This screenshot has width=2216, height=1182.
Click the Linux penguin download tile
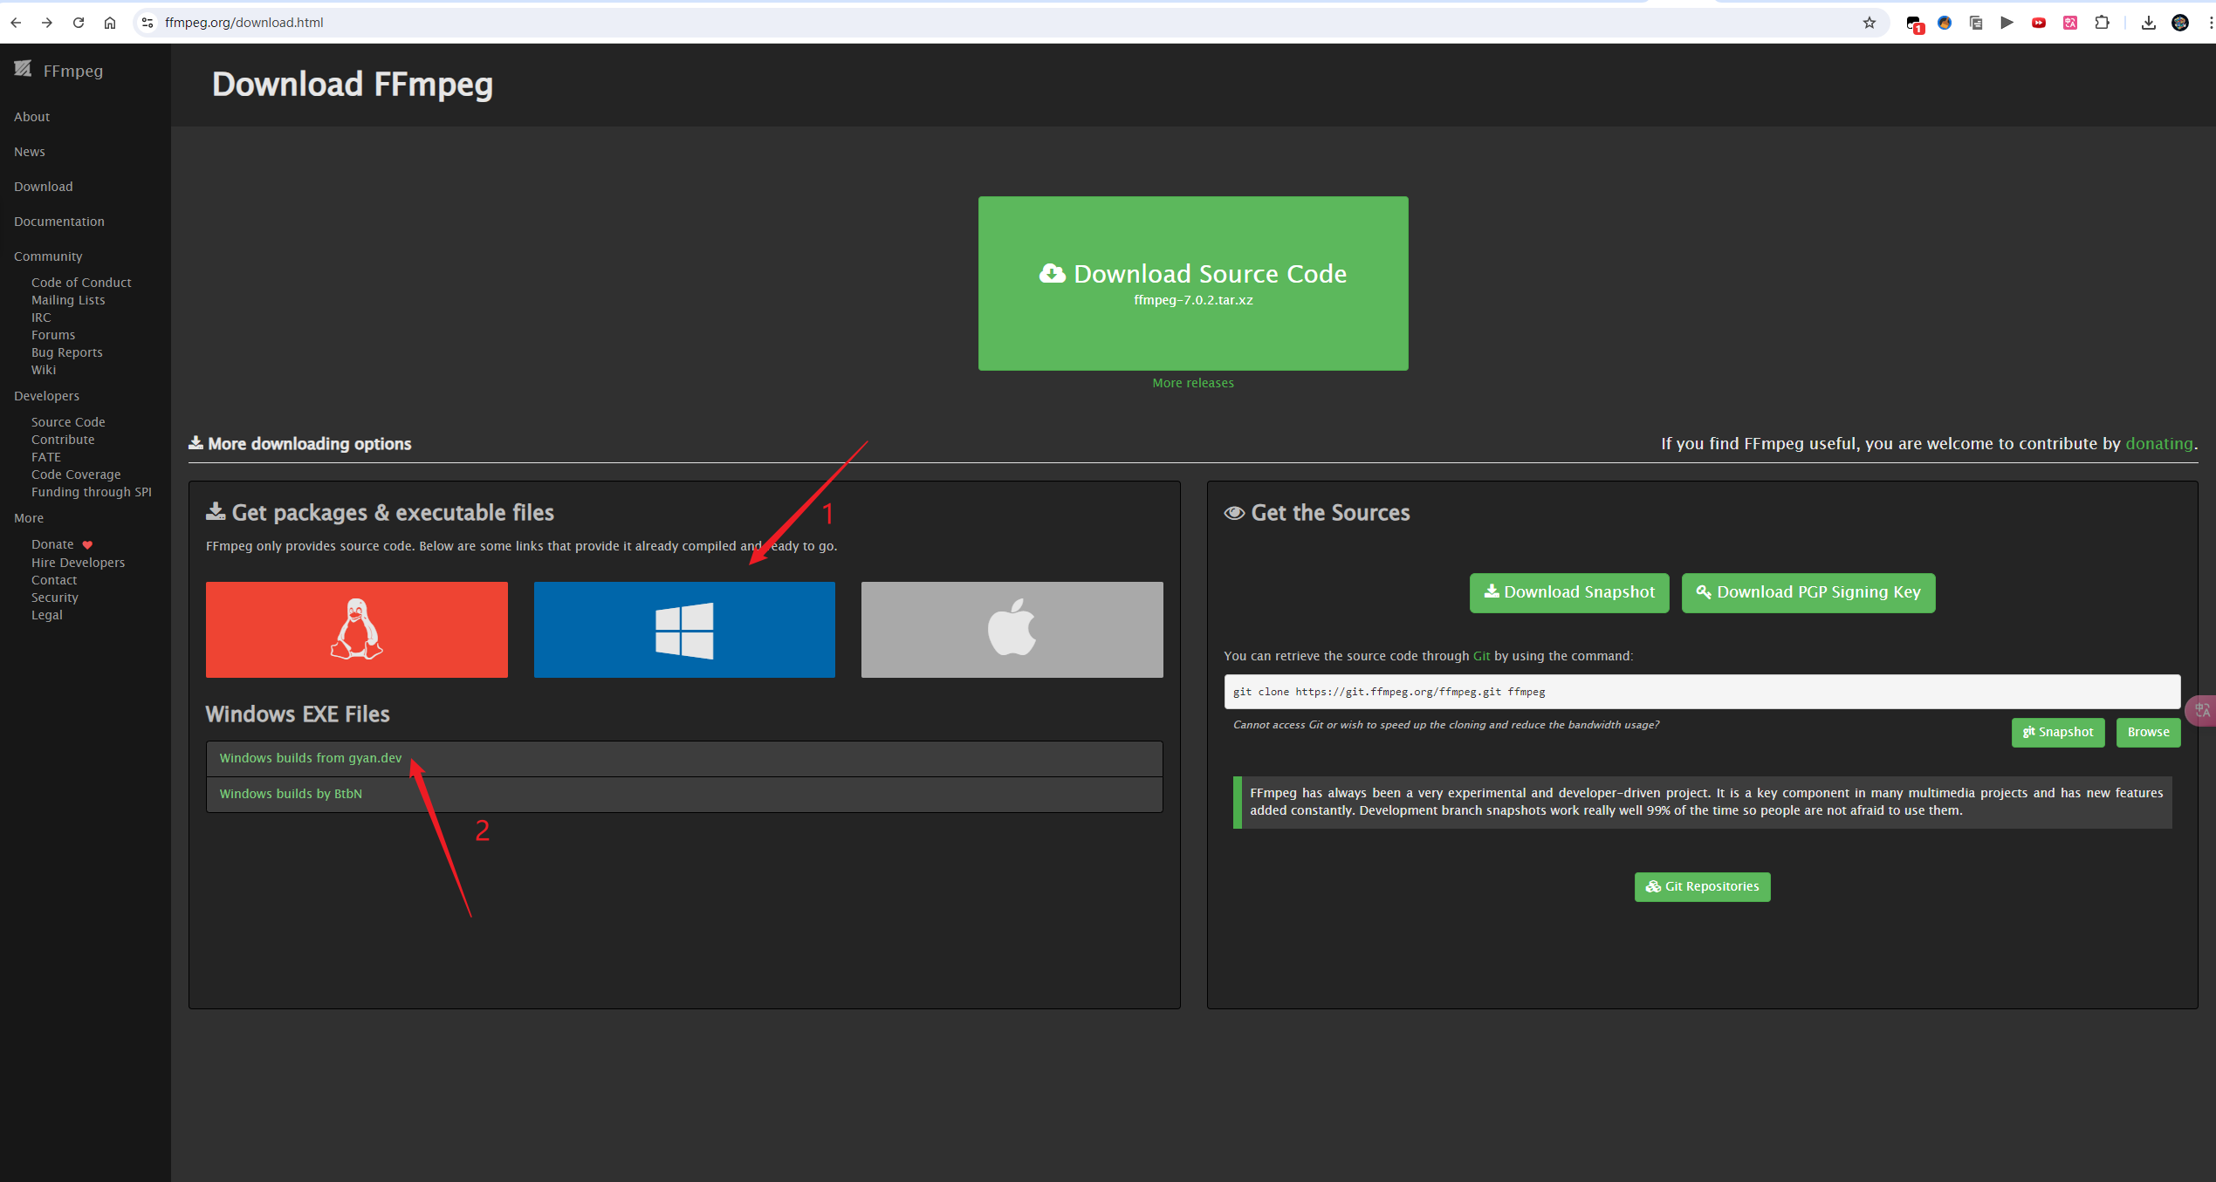[356, 629]
